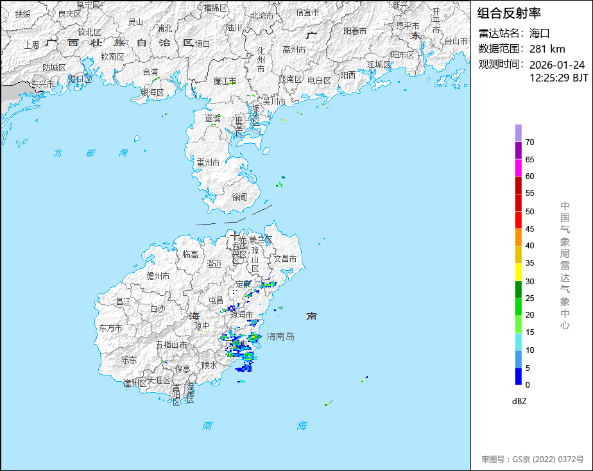Click the 组合反射率 title text
Screen dimensions: 593x471
tap(510, 13)
